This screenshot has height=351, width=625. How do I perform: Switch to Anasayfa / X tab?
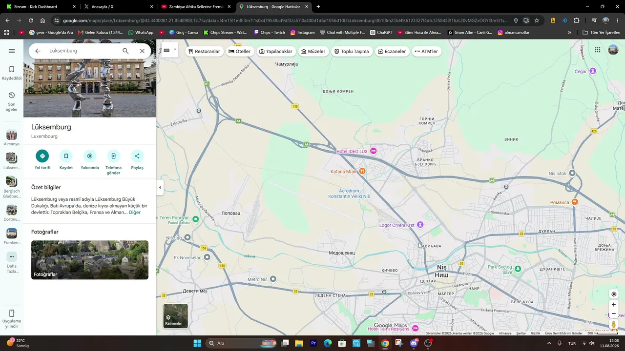[119, 7]
